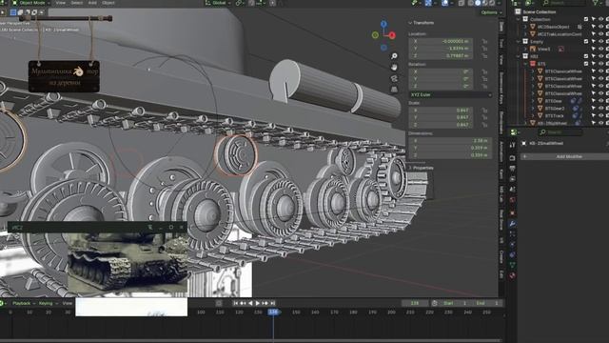This screenshot has height=343, width=609.
Task: Open the Add menu in viewport header
Action: (x=92, y=3)
